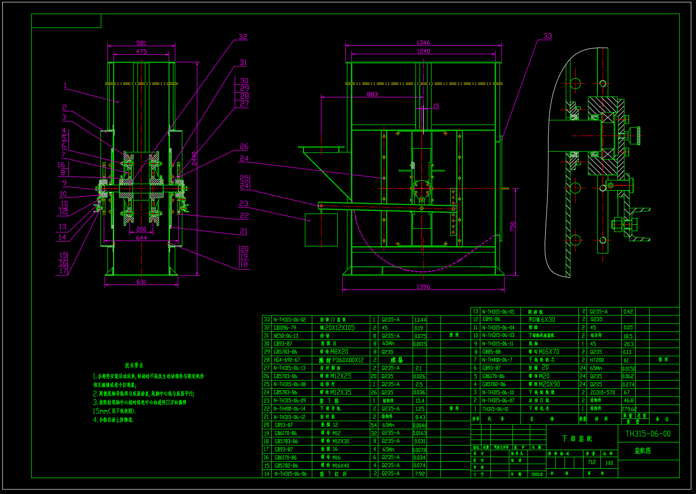This screenshot has height=494, width=696.
Task: Click part code GB91-86
Action: point(491,320)
